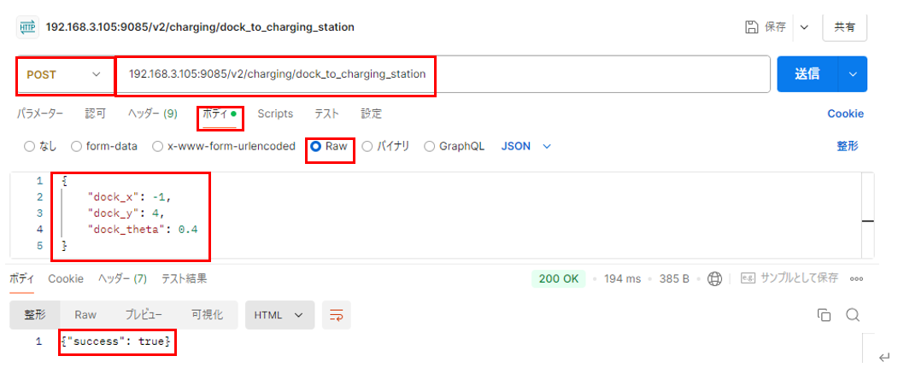Click サンプルとして保存 save example icon
Viewport: 898px width, 391px height.
click(x=748, y=278)
